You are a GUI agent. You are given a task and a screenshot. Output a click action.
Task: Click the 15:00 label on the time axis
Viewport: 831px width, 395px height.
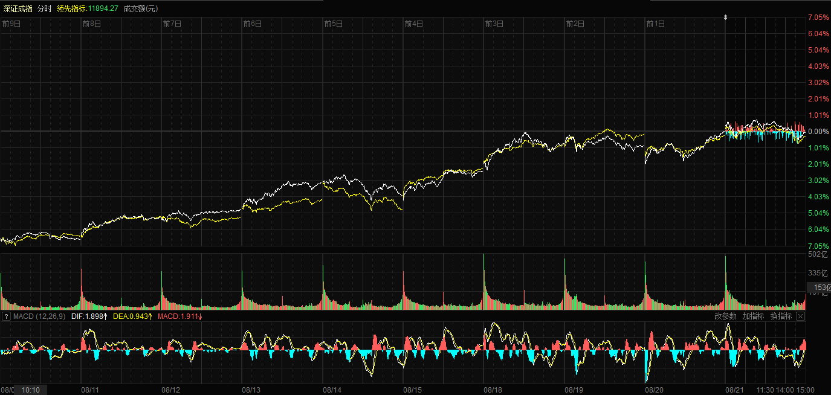pos(805,390)
